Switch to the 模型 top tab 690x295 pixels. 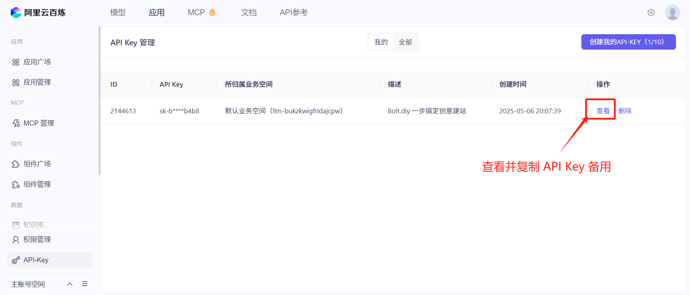118,13
